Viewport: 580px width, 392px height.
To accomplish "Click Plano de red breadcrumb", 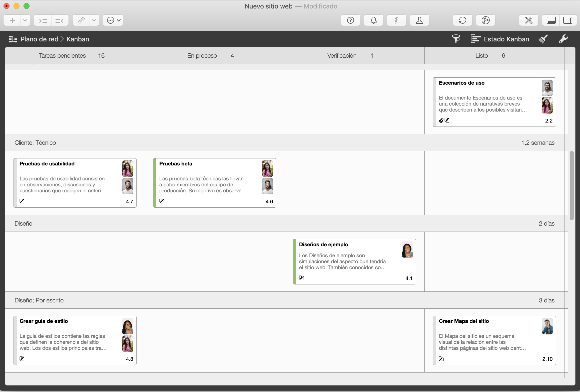I will point(39,39).
